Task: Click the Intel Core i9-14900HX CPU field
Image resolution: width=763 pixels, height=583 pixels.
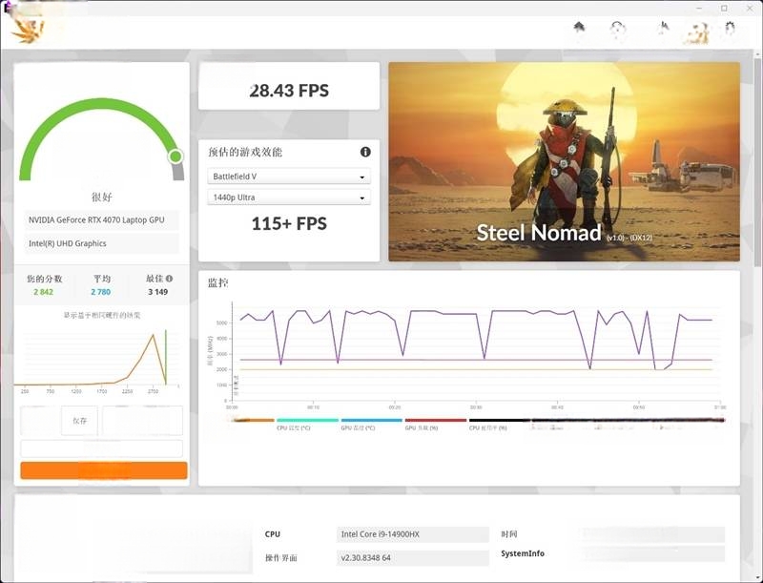Action: coord(413,534)
